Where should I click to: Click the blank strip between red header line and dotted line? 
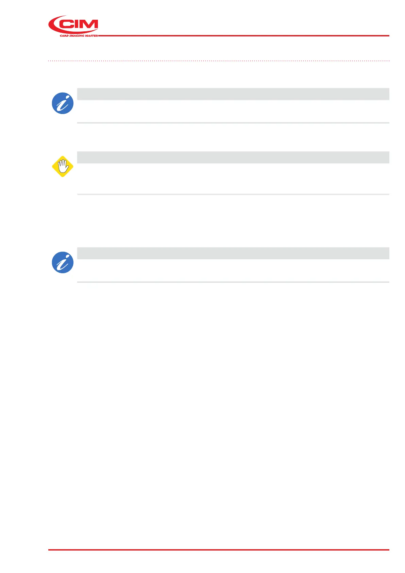(x=219, y=48)
